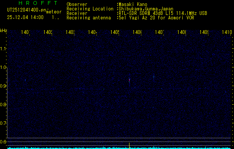Image resolution: width=234 pixels, height=149 pixels.
Task: Click the faint cyan echo near 1407
Action: click(154, 77)
